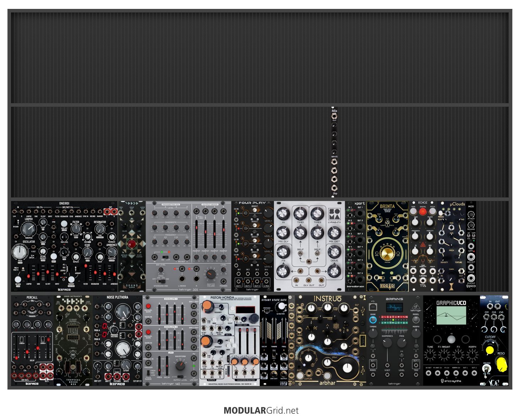Select the PITCH button on Echoz
Screen dimensions: 523x418
[x=432, y=211]
